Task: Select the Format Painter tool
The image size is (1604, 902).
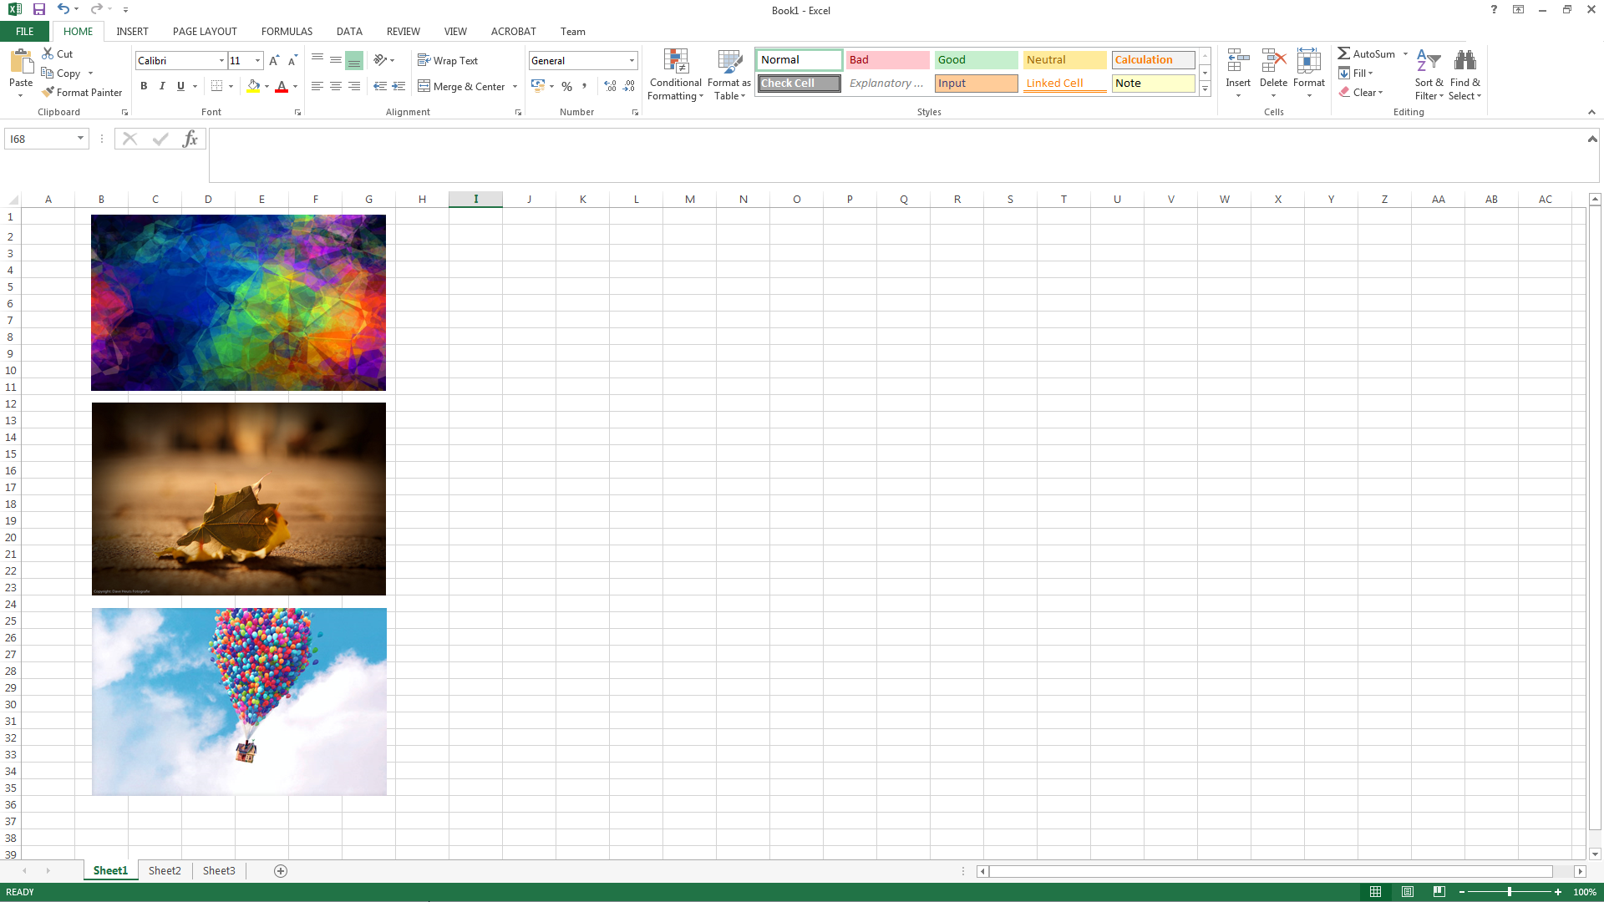Action: point(82,92)
